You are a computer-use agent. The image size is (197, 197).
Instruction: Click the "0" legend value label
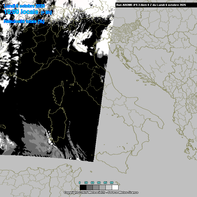(80, 183)
